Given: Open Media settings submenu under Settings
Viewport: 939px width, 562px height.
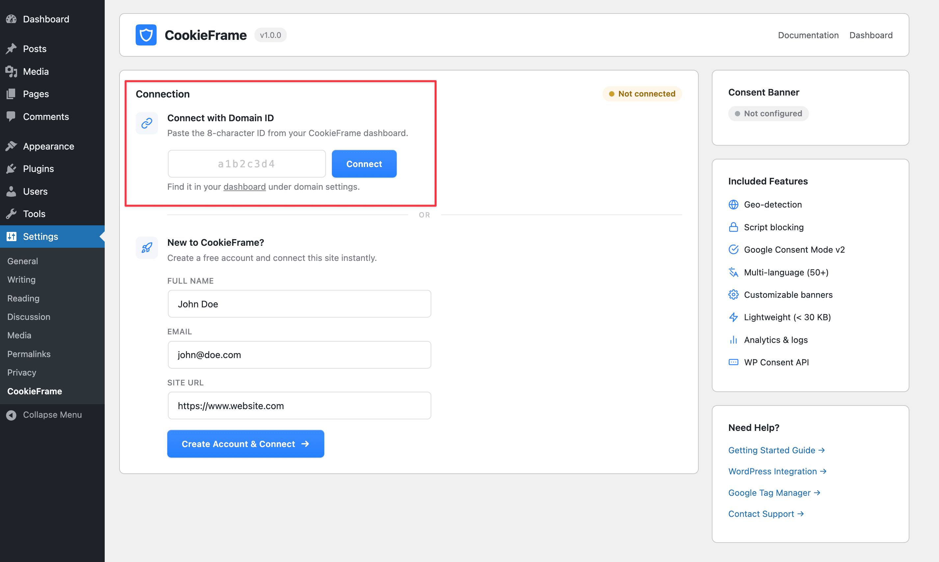Looking at the screenshot, I should click(19, 335).
